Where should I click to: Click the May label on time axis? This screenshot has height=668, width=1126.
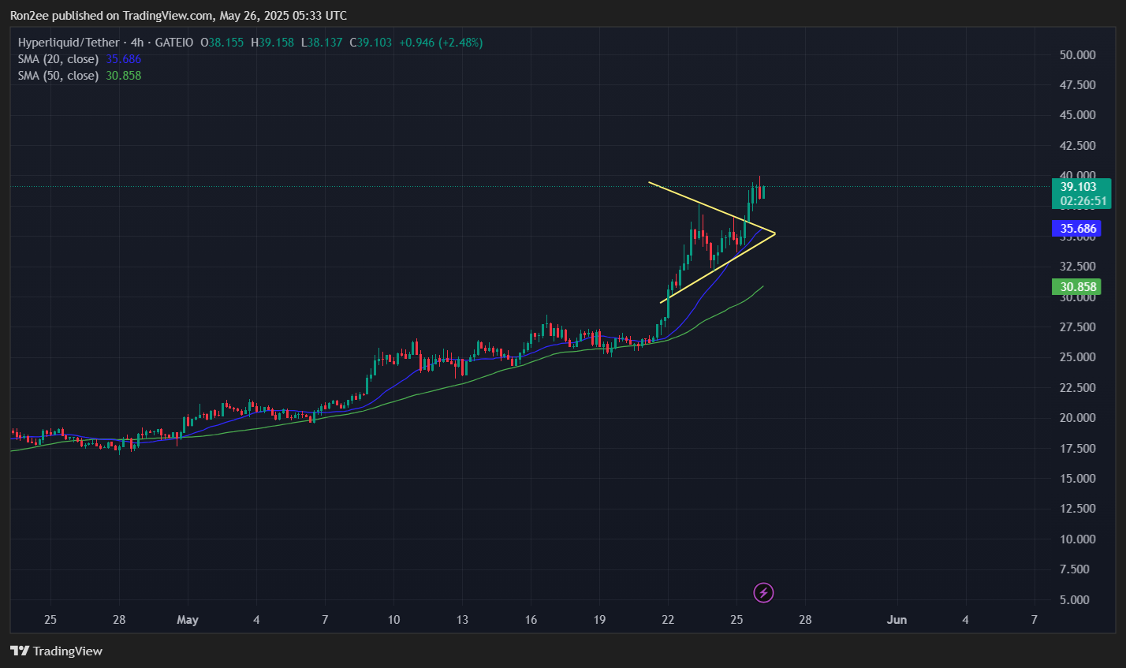tap(188, 620)
